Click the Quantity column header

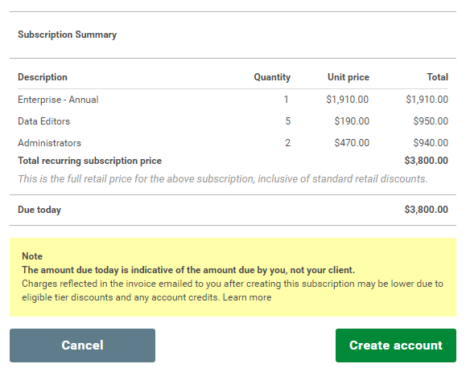coord(272,77)
